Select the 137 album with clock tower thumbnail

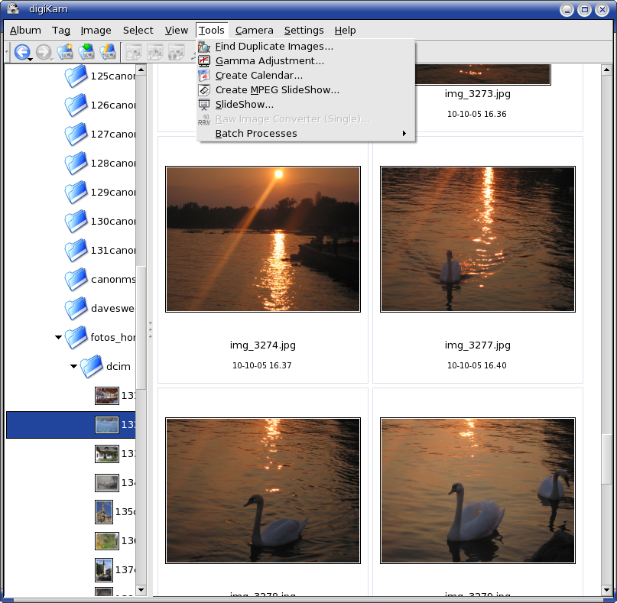(x=115, y=570)
